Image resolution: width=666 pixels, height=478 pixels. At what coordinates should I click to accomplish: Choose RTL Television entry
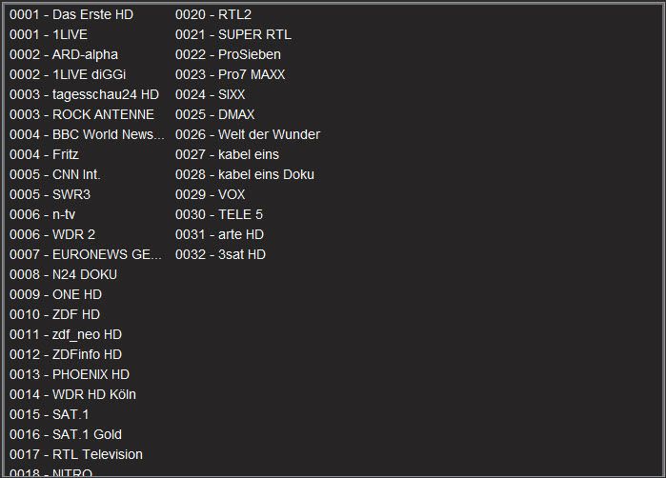(x=76, y=454)
